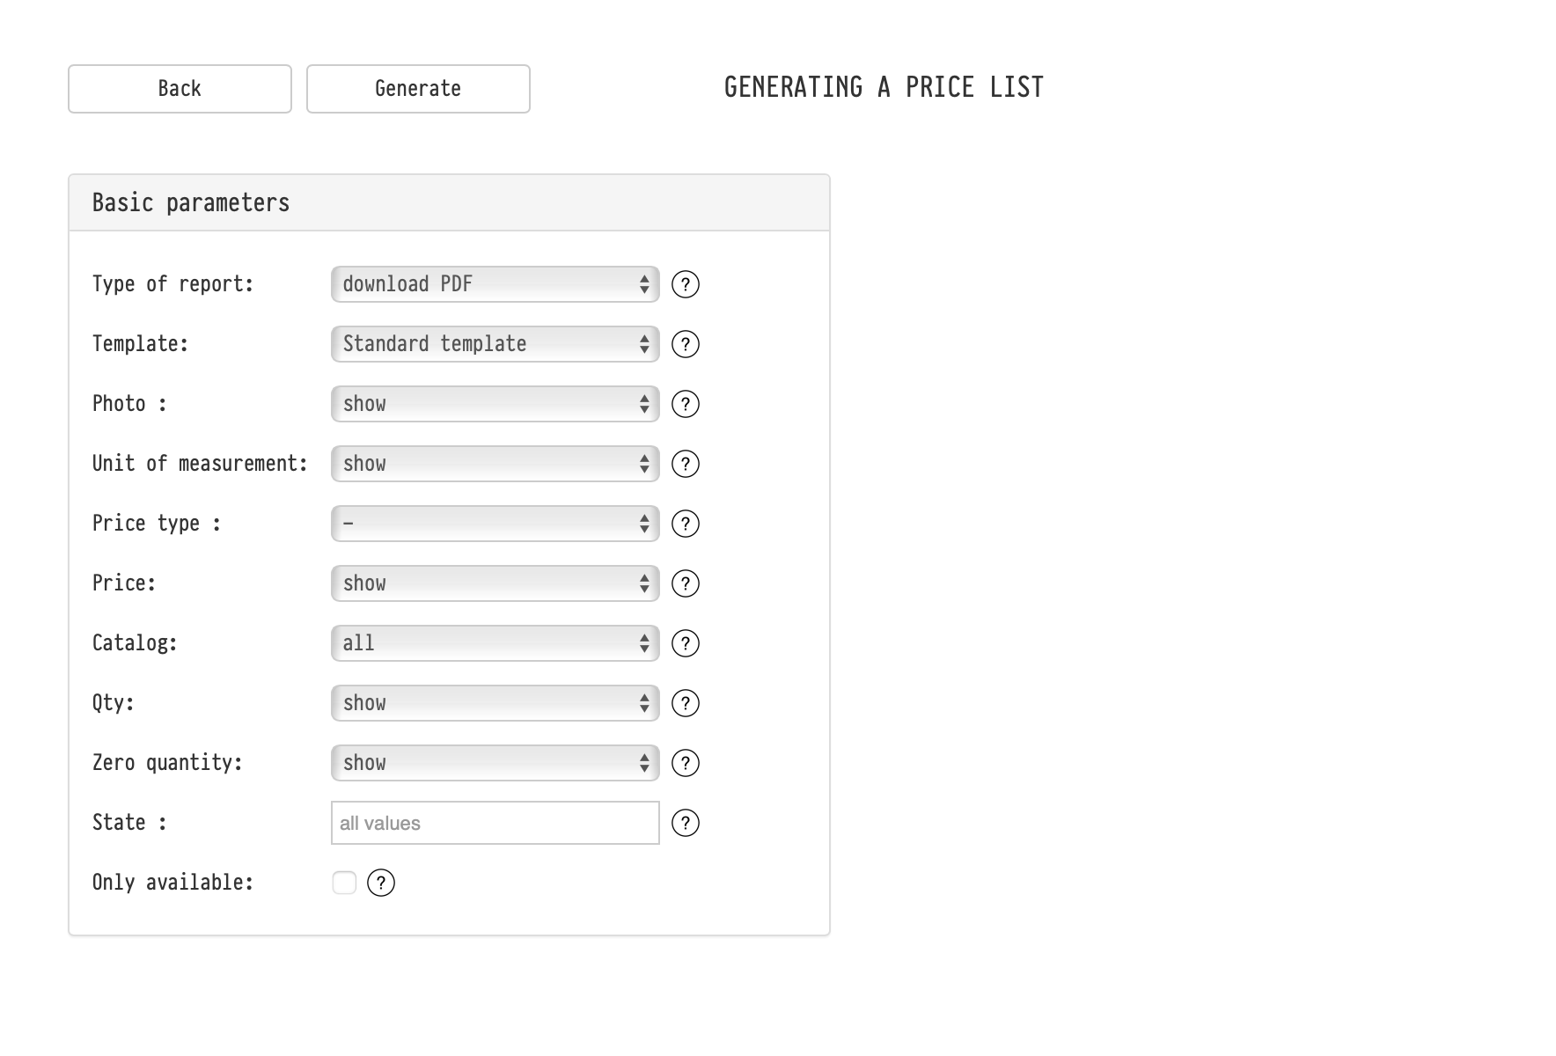The width and height of the screenshot is (1556, 1056).
Task: Click the Back button
Action: point(180,89)
